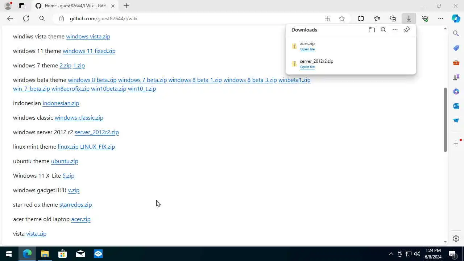This screenshot has width=464, height=261.
Task: Open the sidebar Tools briefcase icon
Action: coord(456,62)
